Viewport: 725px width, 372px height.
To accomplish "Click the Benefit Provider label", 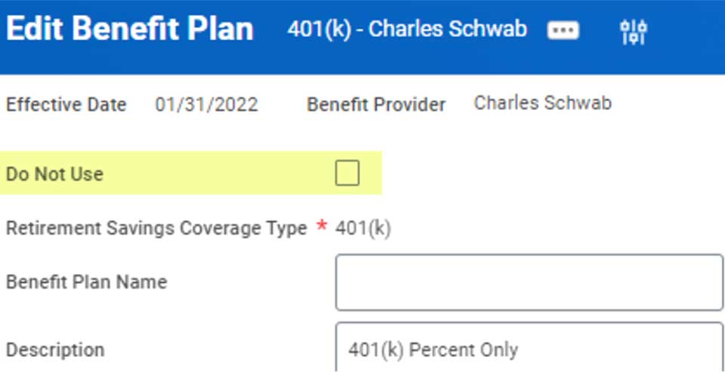I will point(376,104).
